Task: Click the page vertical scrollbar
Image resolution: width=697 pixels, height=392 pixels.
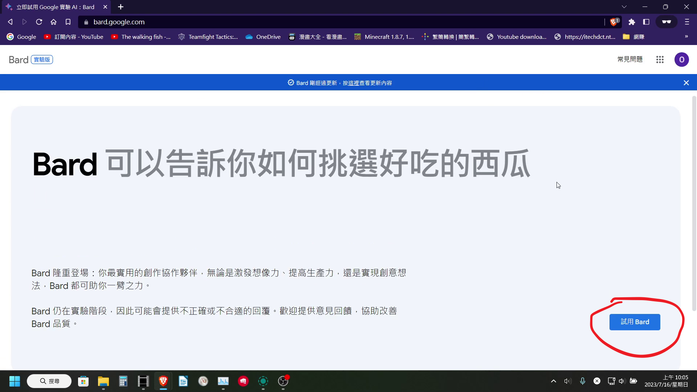Action: [694, 203]
